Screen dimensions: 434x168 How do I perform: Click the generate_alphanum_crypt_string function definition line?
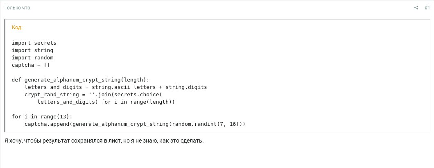(x=81, y=80)
